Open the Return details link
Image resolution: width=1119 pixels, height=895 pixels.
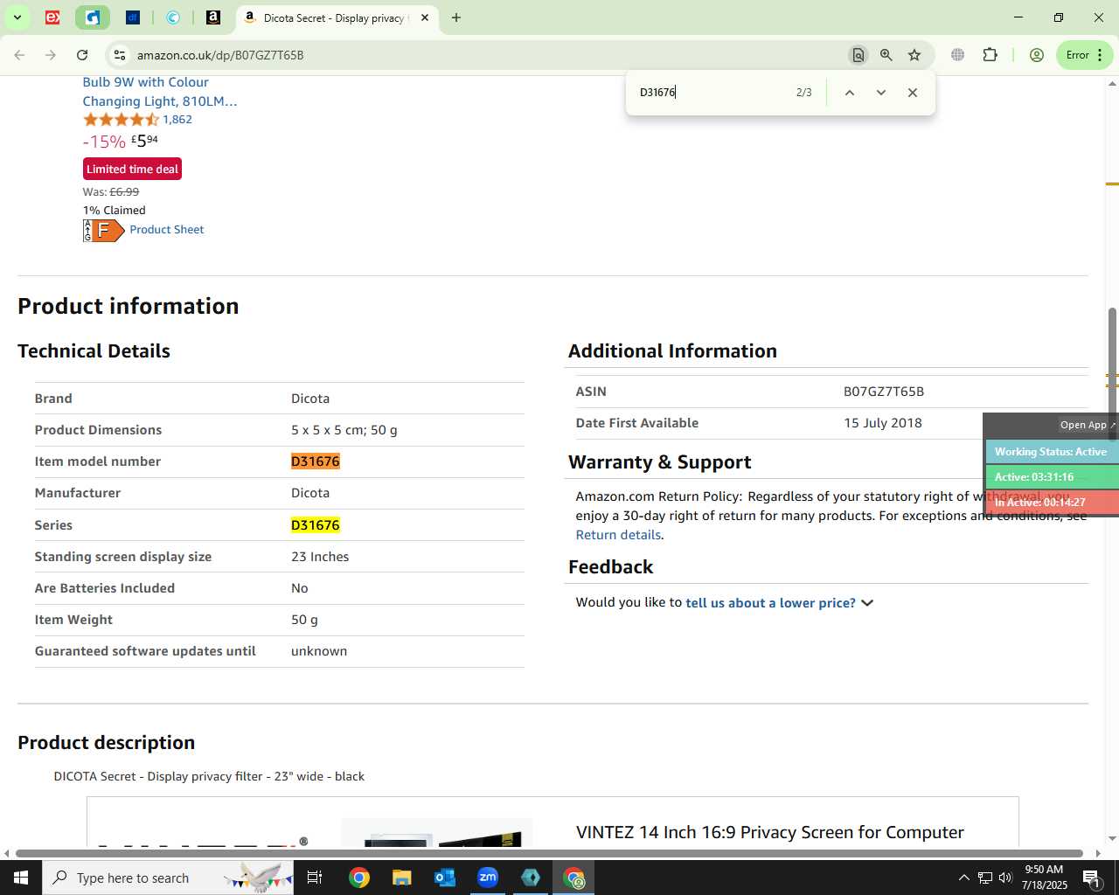[618, 535]
